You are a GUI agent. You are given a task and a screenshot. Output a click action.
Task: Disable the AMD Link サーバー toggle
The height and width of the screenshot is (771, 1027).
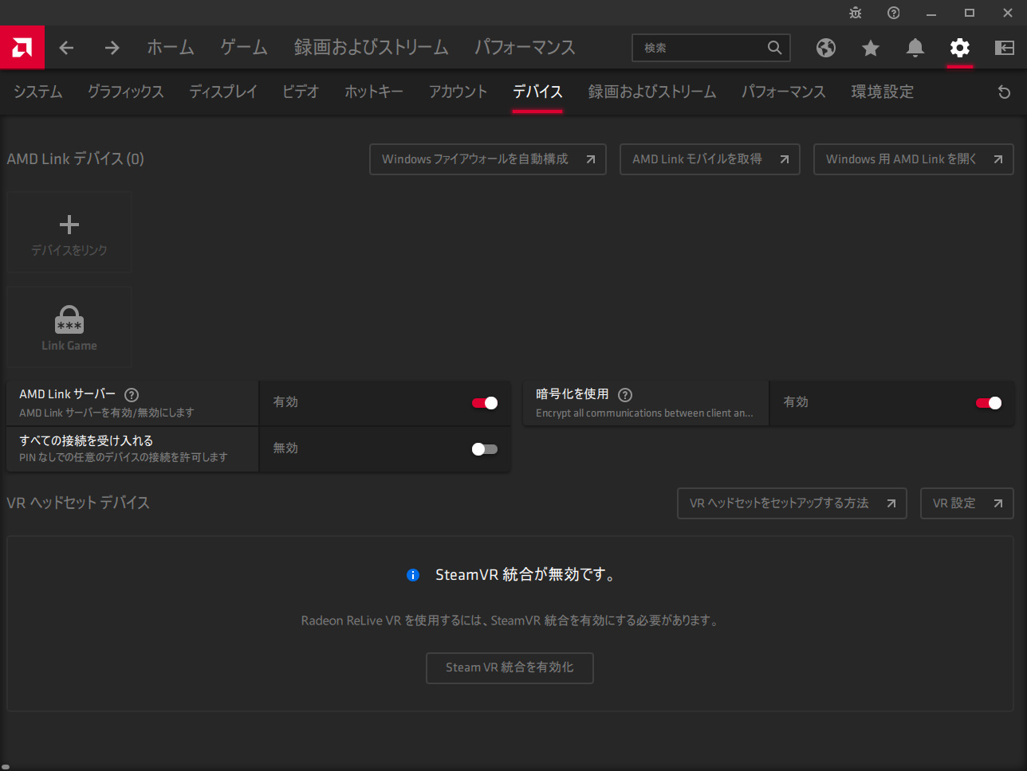(485, 403)
